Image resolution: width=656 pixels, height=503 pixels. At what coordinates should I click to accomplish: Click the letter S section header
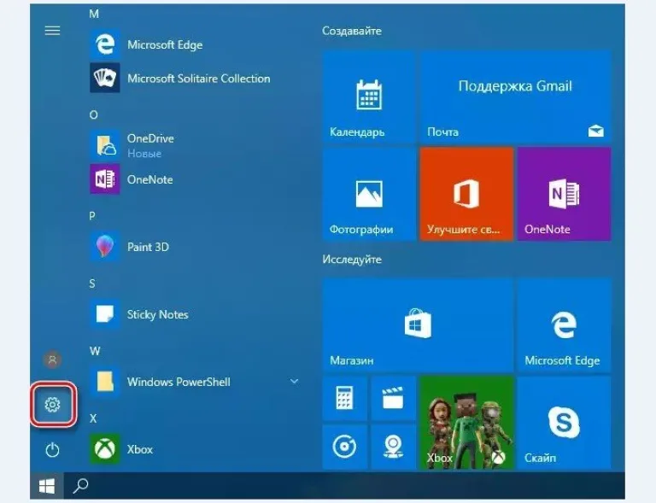[x=92, y=284]
